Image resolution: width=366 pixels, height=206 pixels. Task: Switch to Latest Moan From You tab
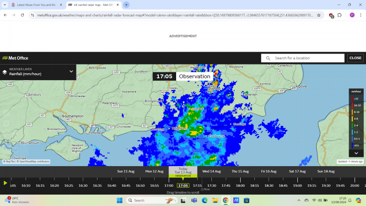point(37,5)
